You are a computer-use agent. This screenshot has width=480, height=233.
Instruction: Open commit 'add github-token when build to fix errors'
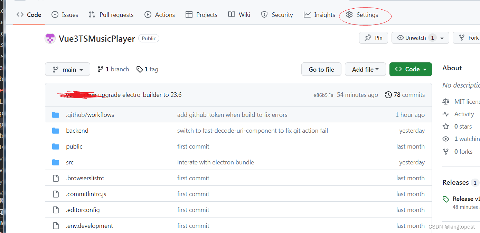click(232, 115)
